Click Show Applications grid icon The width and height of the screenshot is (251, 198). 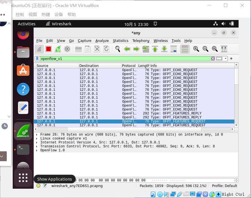pyautogui.click(x=23, y=178)
